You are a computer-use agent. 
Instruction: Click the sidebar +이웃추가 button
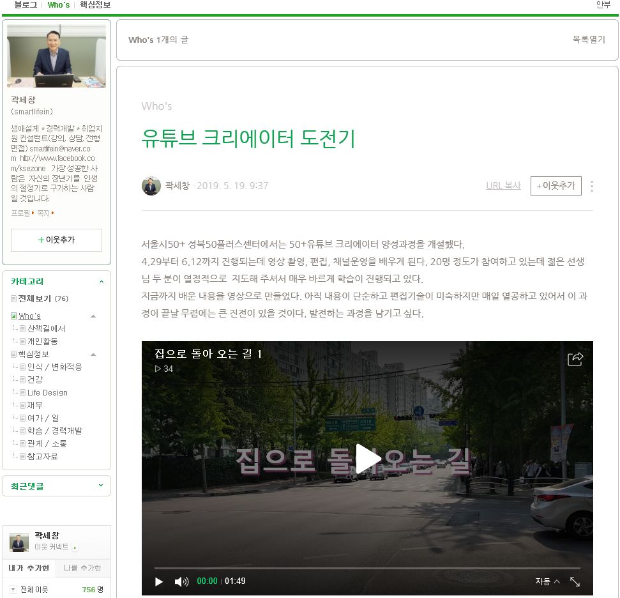56,240
